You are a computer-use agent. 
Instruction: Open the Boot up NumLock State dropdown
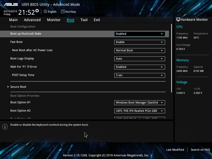(x=140, y=34)
